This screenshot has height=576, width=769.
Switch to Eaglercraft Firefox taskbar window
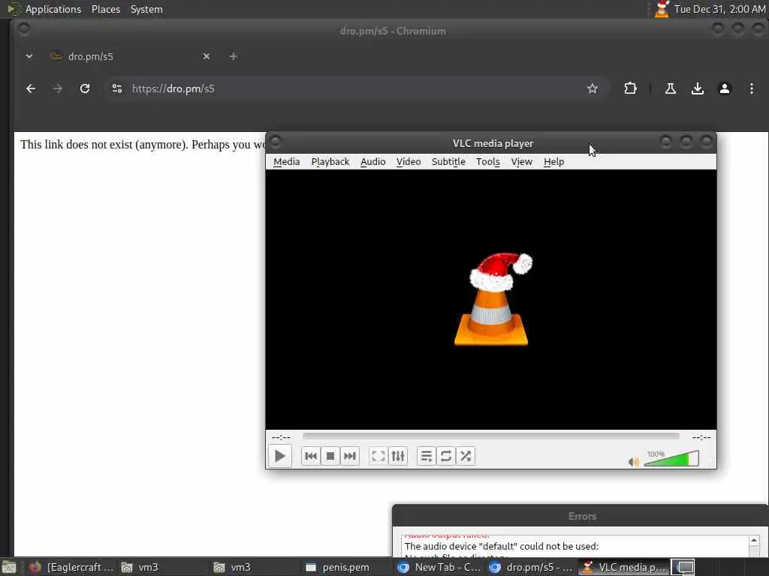click(x=71, y=567)
